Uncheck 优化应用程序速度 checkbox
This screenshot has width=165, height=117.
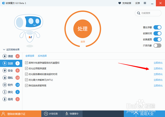click(x=27, y=68)
